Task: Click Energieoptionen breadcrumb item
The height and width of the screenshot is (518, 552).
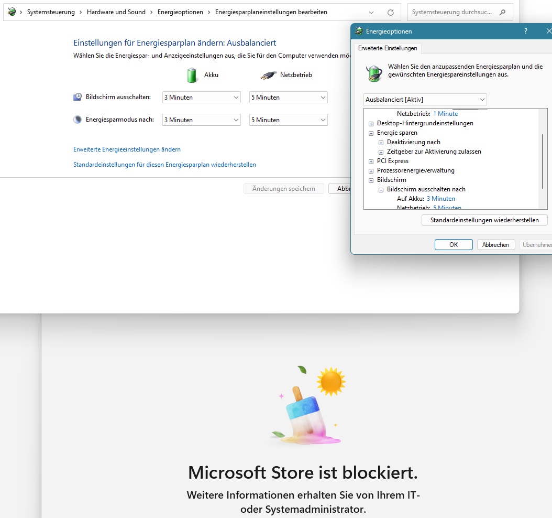Action: point(180,12)
